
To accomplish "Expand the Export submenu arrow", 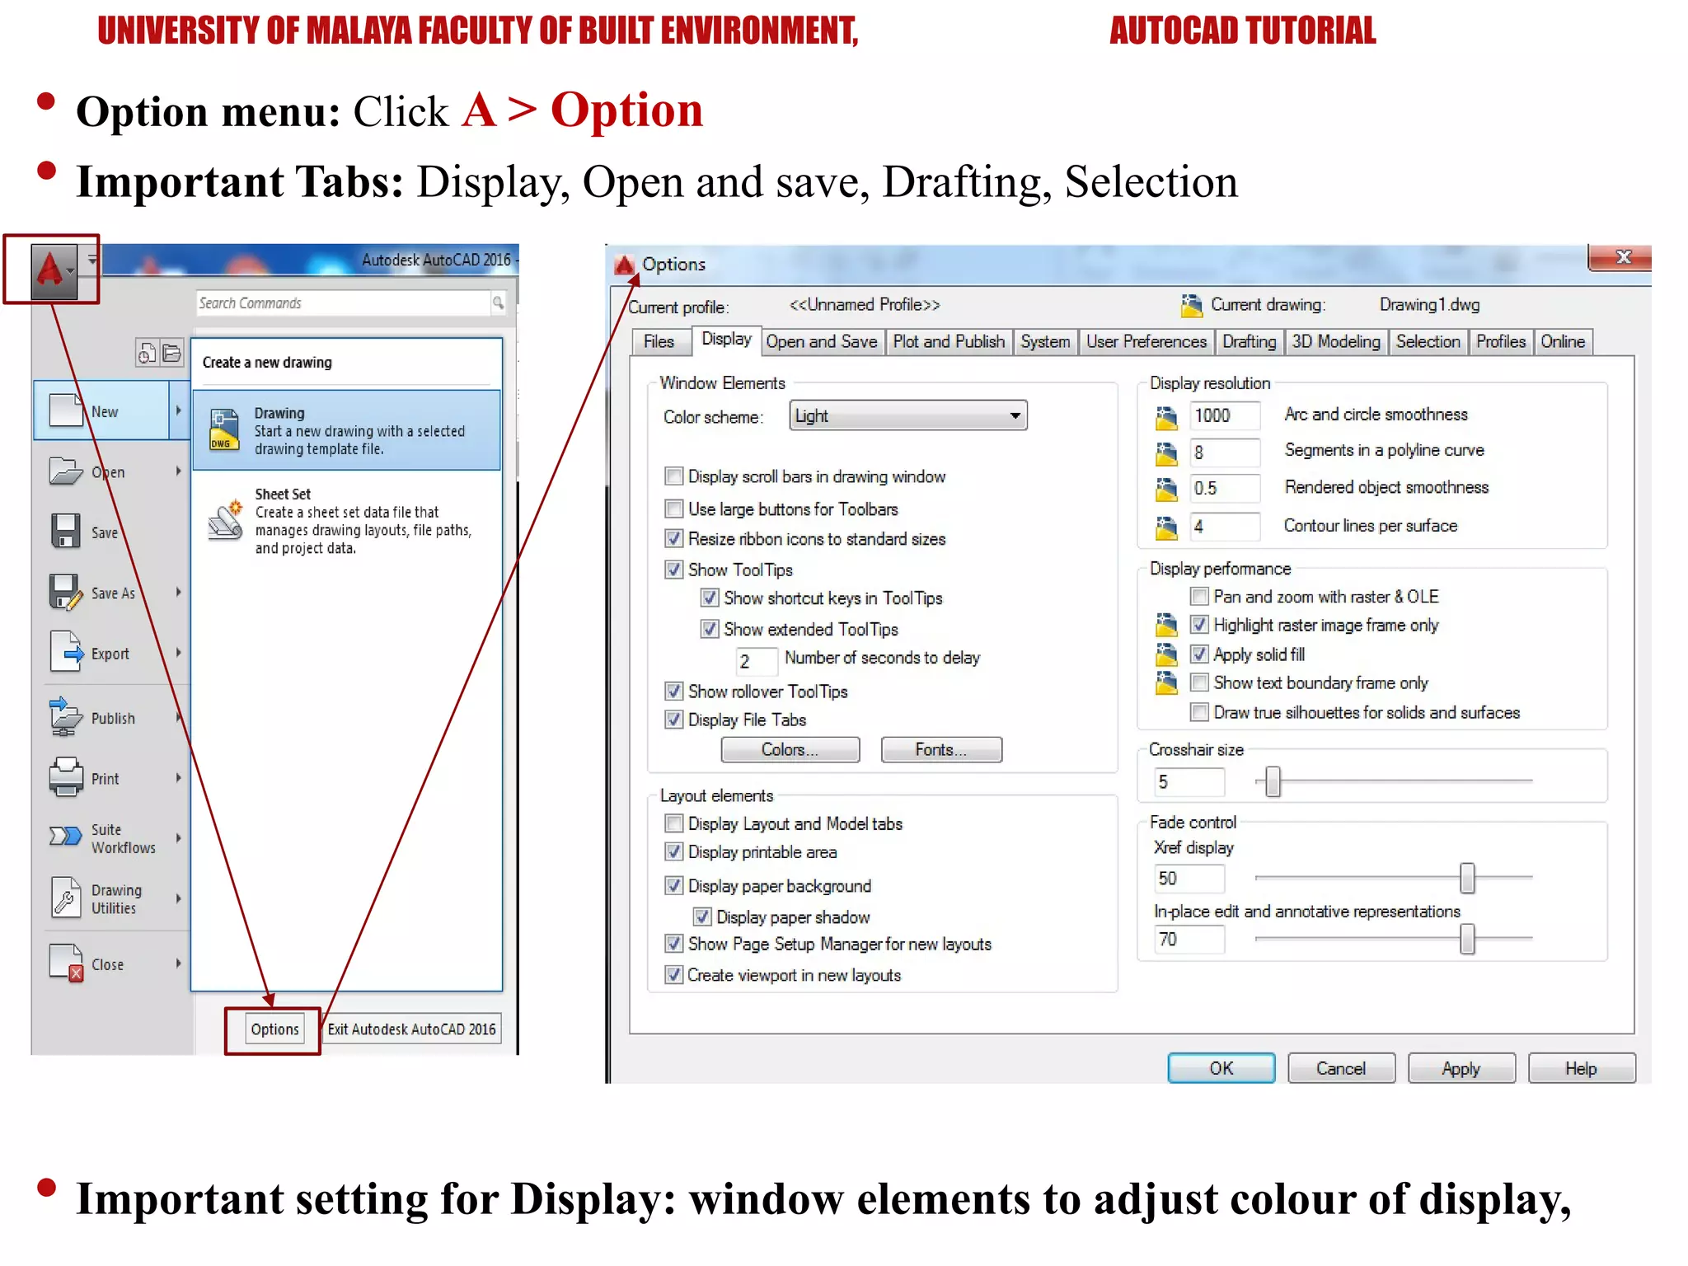I will [178, 652].
